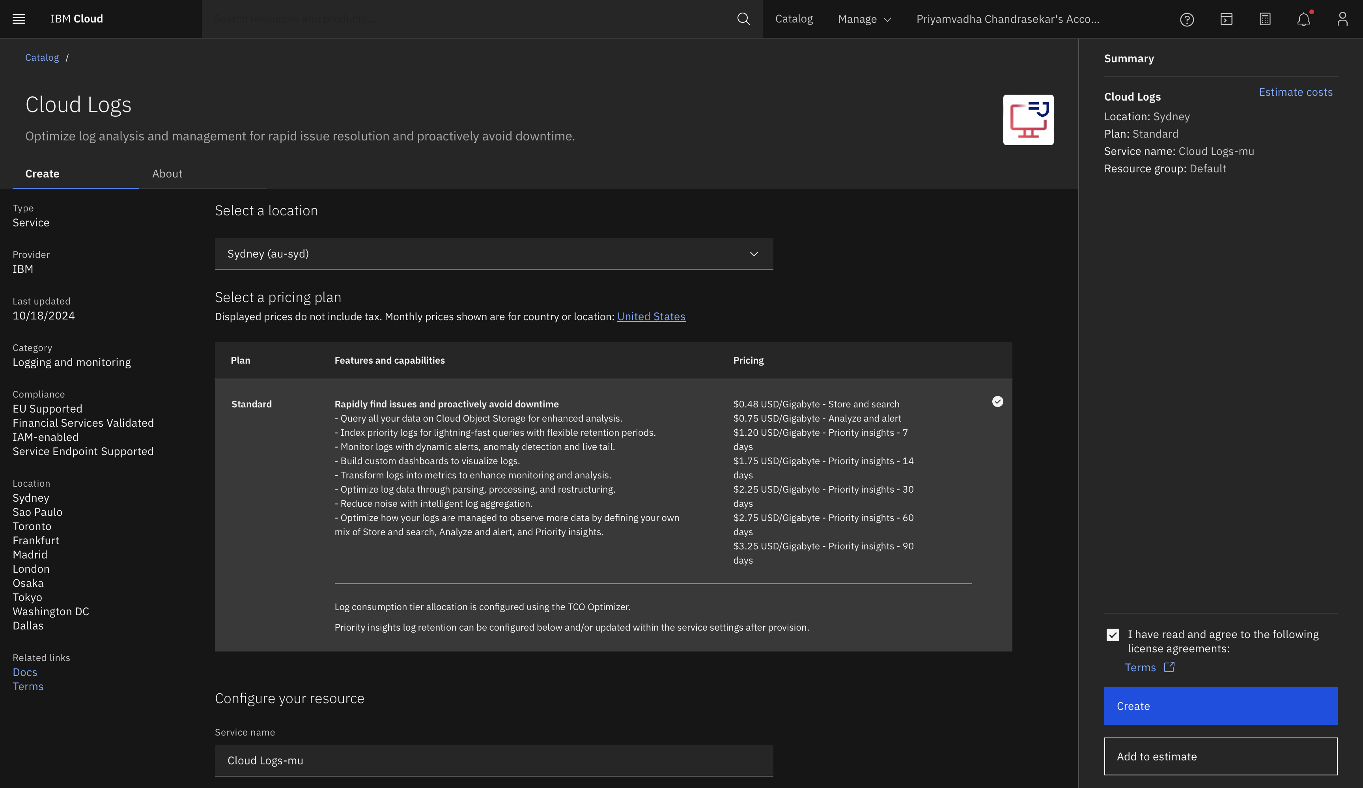
Task: Launch the Cloud Shell terminal icon
Action: pyautogui.click(x=1226, y=19)
